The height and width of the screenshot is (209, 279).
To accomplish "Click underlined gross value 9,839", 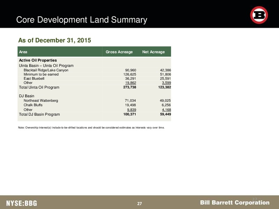I will (x=131, y=110).
